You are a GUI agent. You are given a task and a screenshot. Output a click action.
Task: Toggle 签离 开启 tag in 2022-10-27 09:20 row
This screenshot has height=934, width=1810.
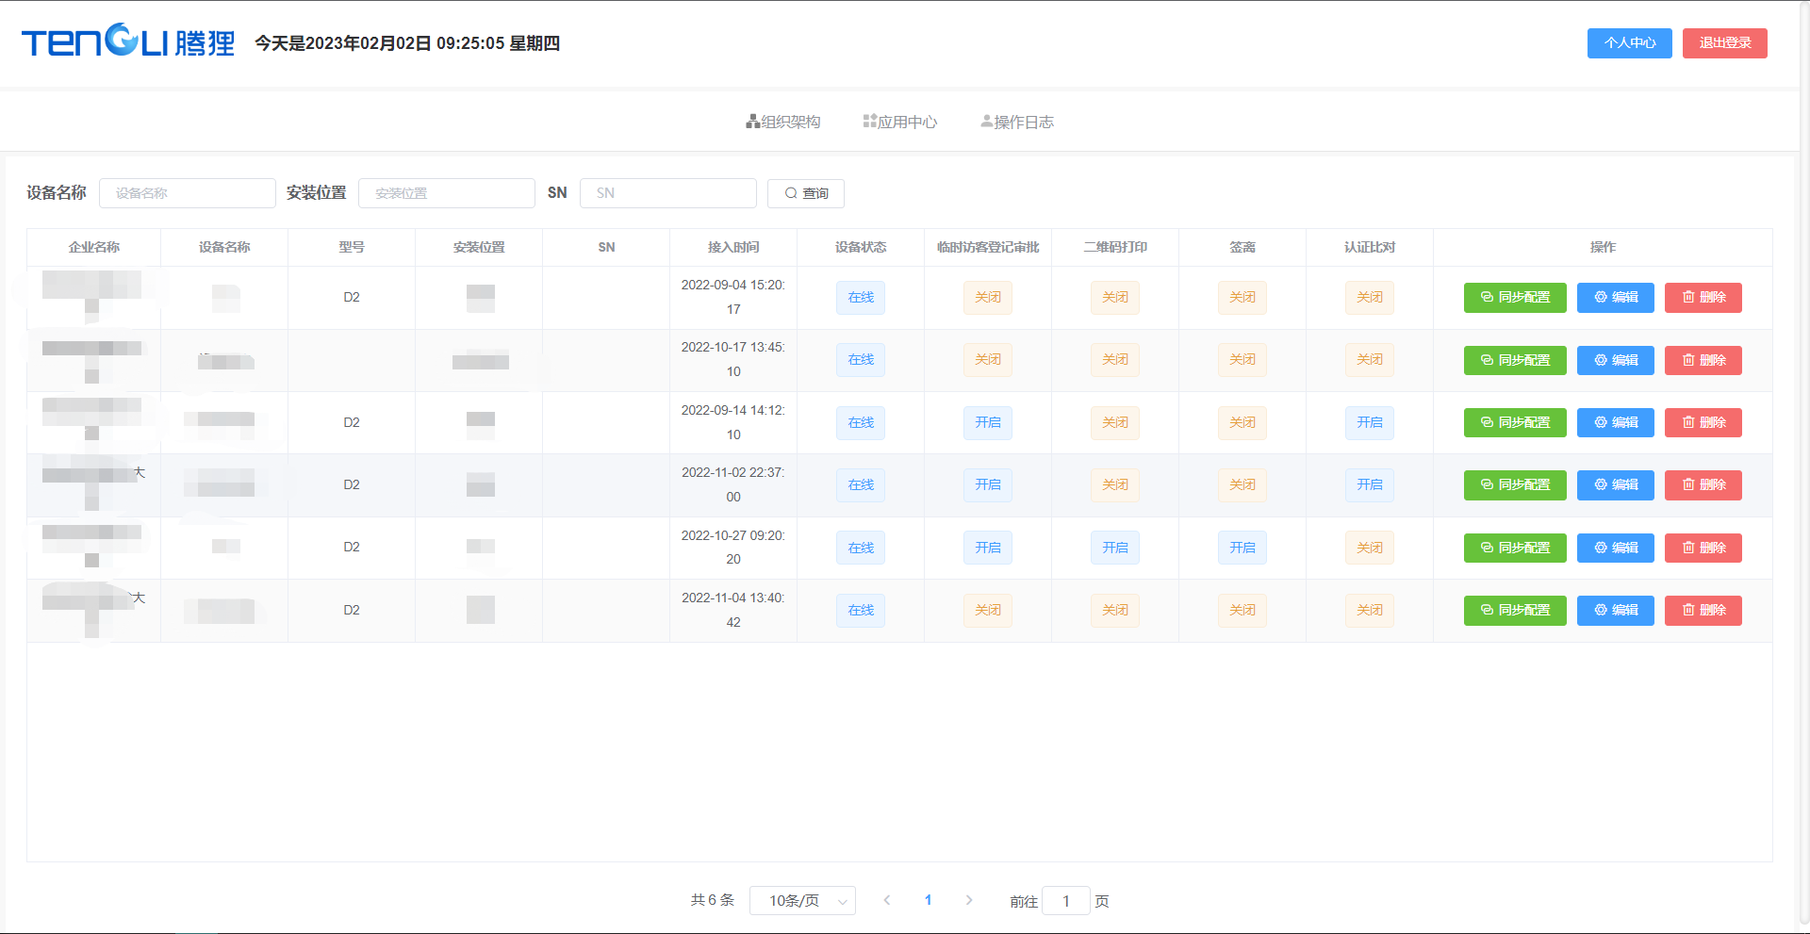pyautogui.click(x=1242, y=548)
